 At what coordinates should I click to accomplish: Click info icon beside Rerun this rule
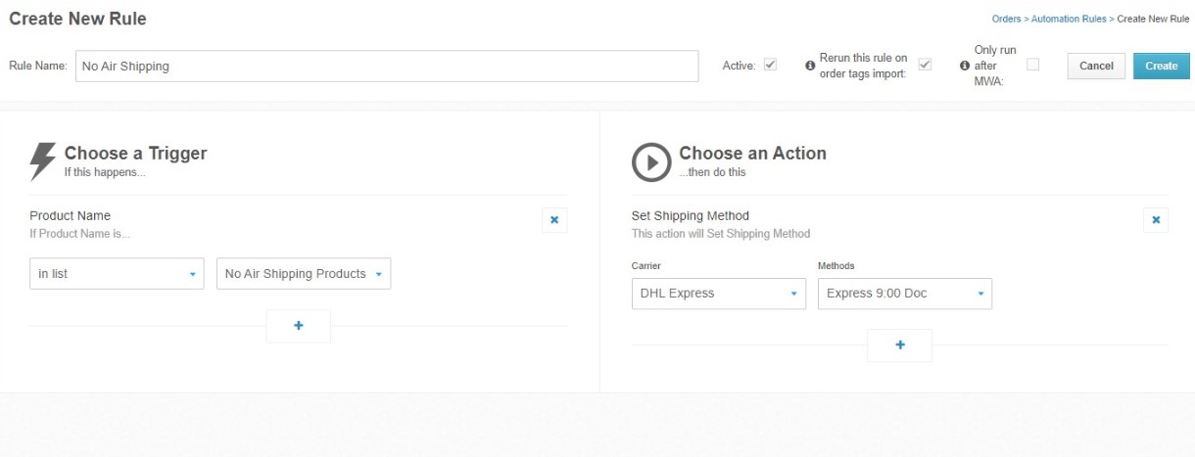click(810, 66)
